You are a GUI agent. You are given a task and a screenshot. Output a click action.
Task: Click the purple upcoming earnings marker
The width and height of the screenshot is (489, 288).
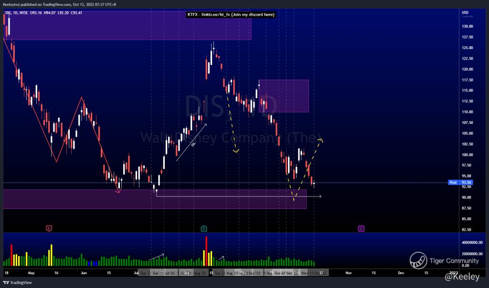click(x=361, y=228)
